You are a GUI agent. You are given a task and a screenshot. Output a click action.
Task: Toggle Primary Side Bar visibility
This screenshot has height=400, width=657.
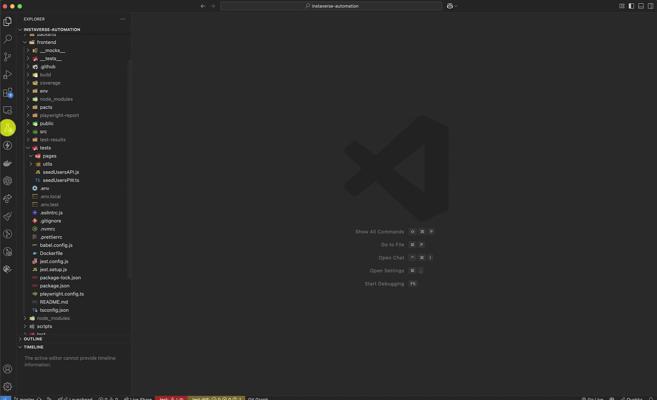(x=631, y=6)
